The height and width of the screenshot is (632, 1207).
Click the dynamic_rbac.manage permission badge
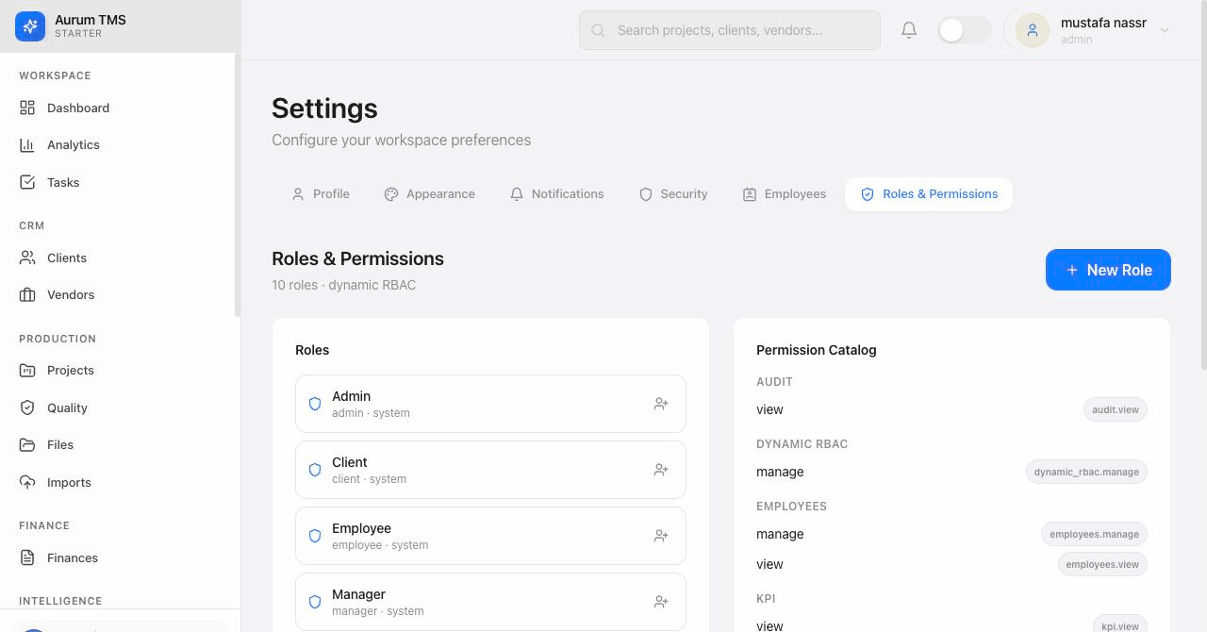1086,472
